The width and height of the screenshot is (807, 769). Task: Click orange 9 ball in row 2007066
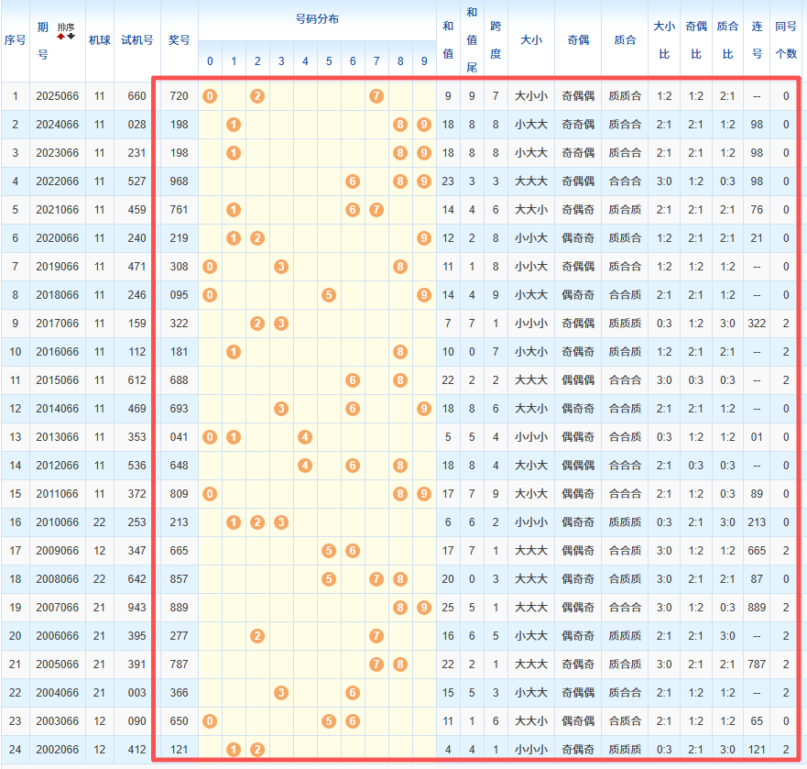click(x=423, y=608)
